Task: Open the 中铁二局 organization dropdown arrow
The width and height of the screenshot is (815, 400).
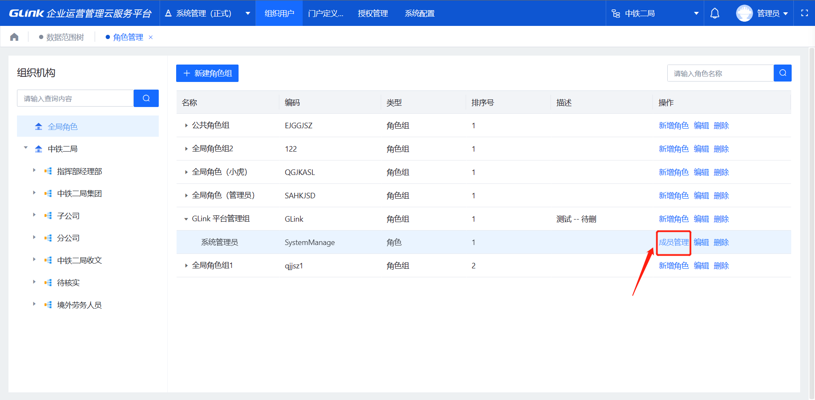Action: click(696, 14)
